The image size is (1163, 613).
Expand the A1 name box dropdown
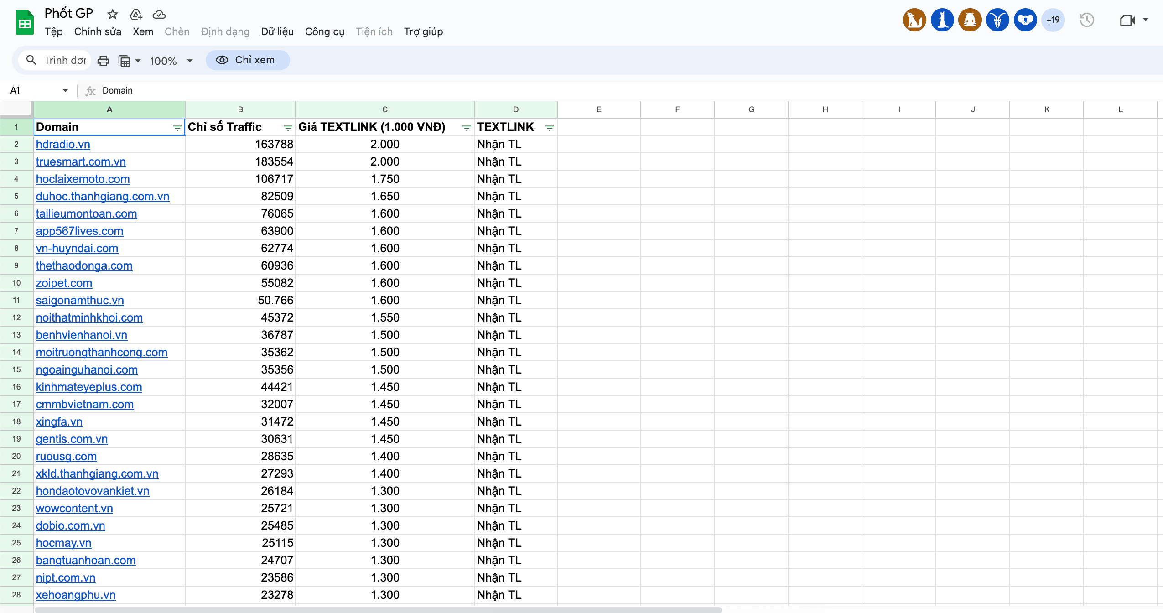pyautogui.click(x=65, y=90)
